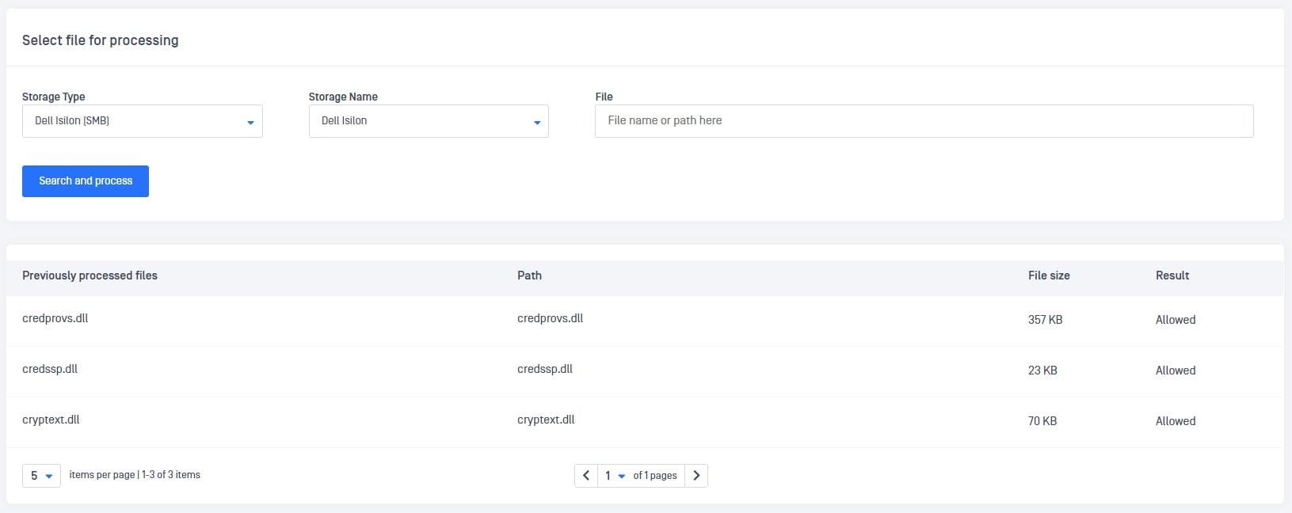Click the Allowed result for credprovs.dll
The height and width of the screenshot is (513, 1292).
pyautogui.click(x=1176, y=320)
